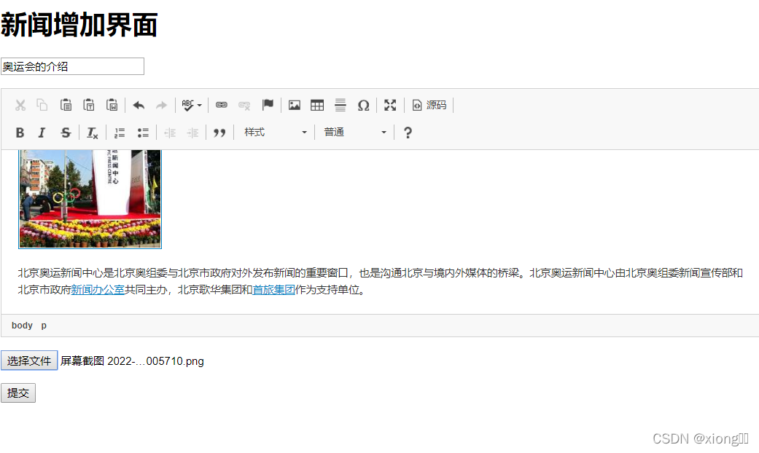Screen dimensions: 759x453
Task: Apply block quote formatting
Action: coord(219,133)
